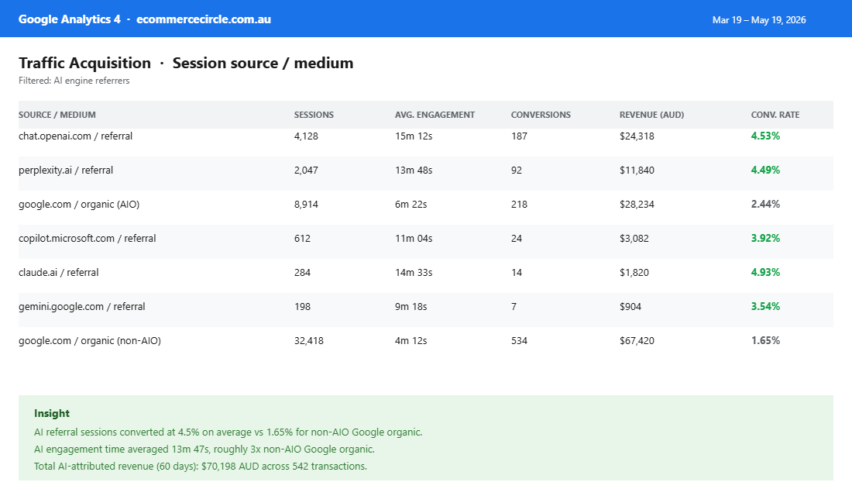Click the Insight panel heading
This screenshot has height=496, width=852.
click(52, 413)
